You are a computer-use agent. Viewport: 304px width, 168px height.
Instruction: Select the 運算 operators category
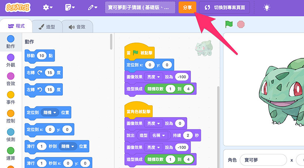tap(11, 154)
